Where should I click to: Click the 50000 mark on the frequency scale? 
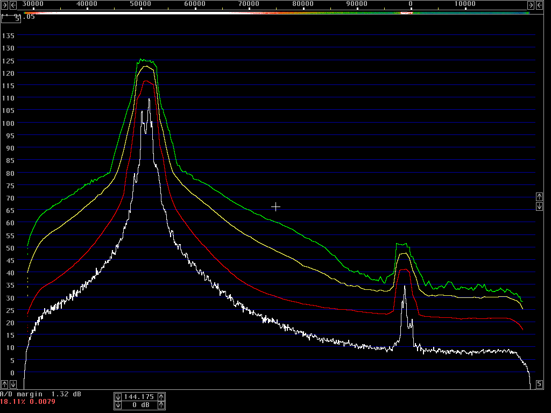[x=140, y=4]
